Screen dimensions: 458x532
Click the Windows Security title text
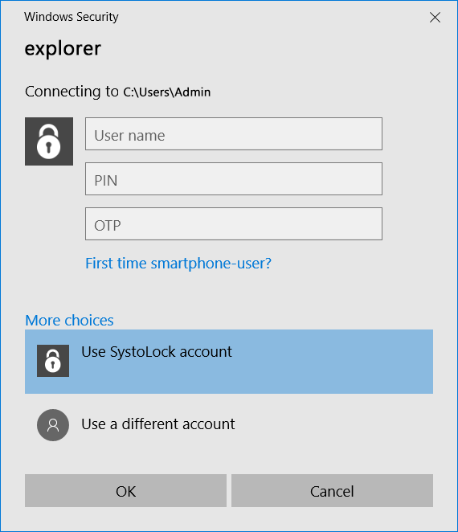click(x=72, y=17)
